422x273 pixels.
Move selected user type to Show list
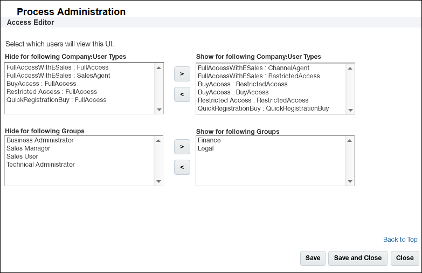click(x=182, y=73)
